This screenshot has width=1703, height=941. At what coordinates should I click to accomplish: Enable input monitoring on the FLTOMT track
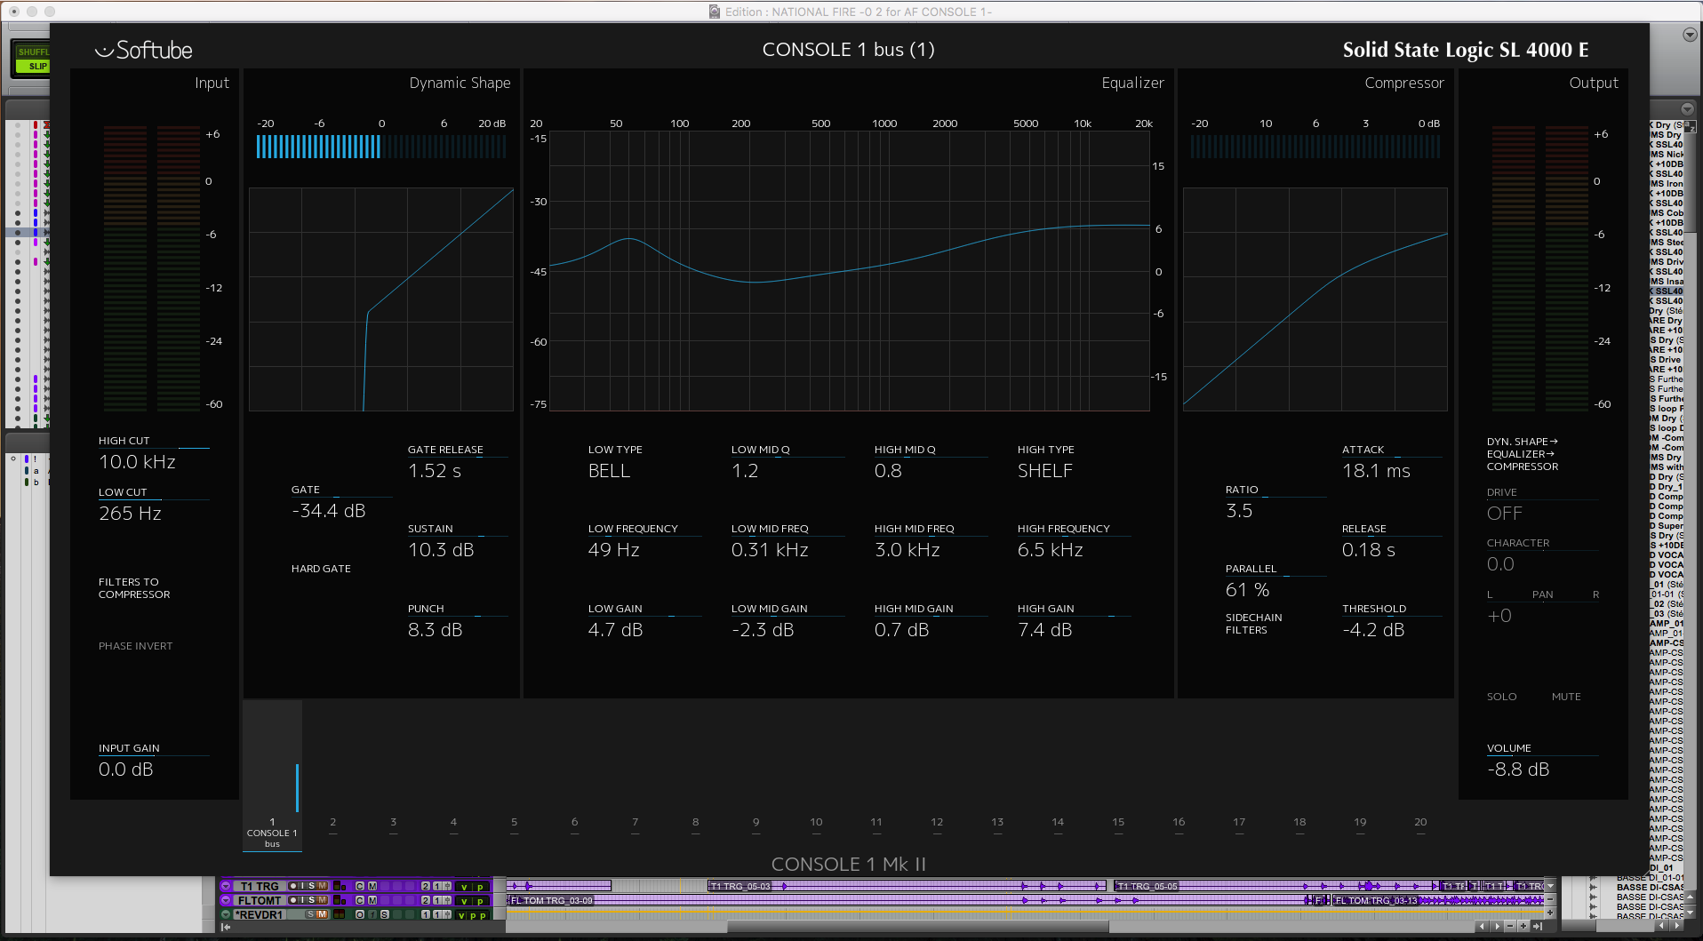(303, 900)
